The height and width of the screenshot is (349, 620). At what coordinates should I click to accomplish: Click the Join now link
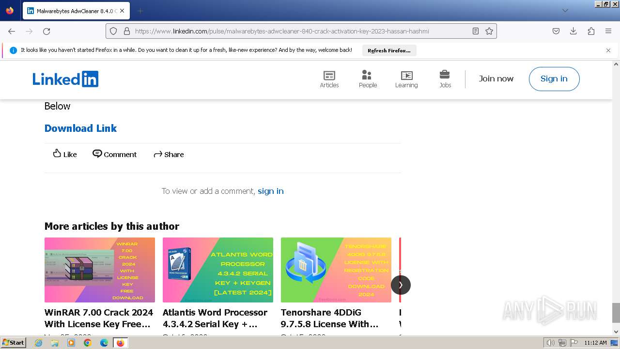pos(496,79)
